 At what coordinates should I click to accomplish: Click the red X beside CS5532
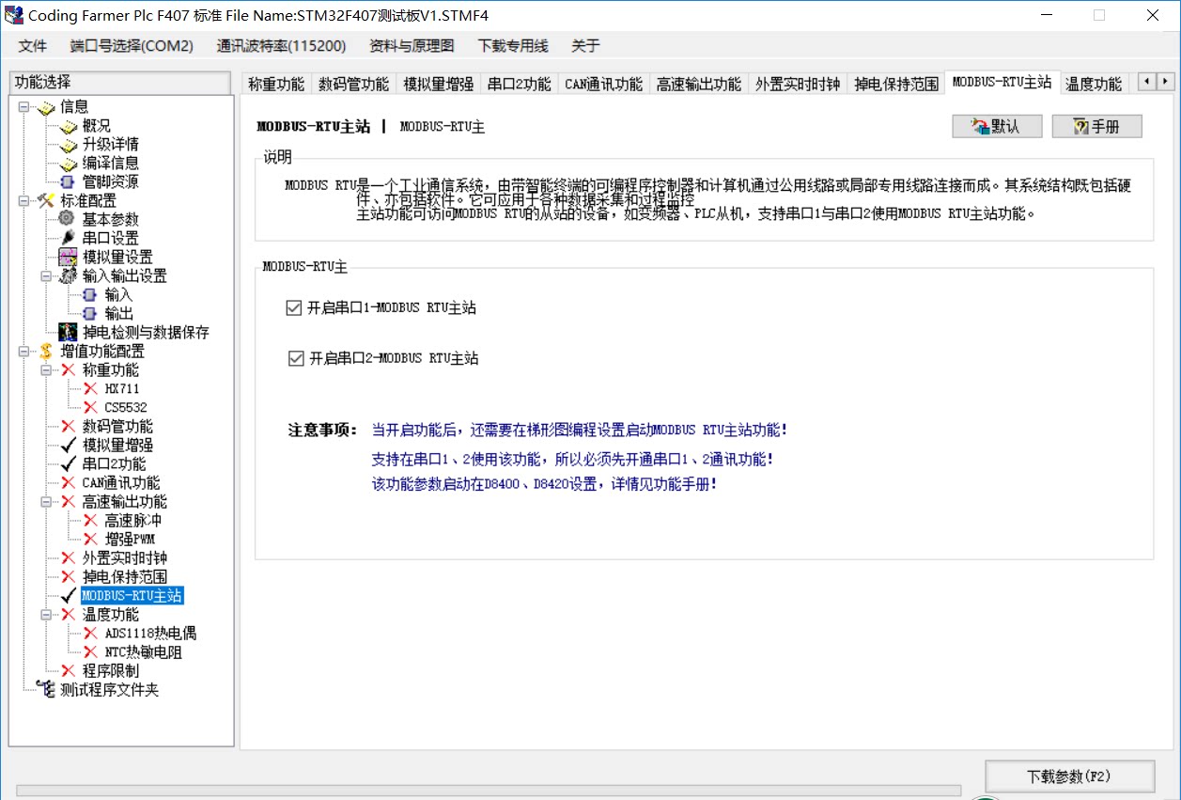click(90, 408)
